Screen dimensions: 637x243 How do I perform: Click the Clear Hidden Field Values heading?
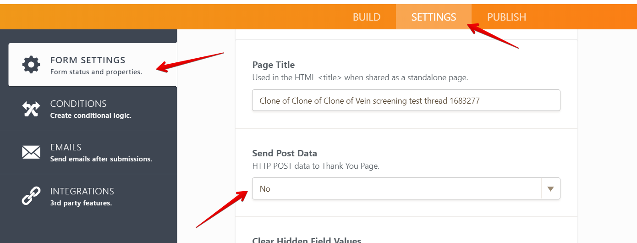[x=307, y=240]
